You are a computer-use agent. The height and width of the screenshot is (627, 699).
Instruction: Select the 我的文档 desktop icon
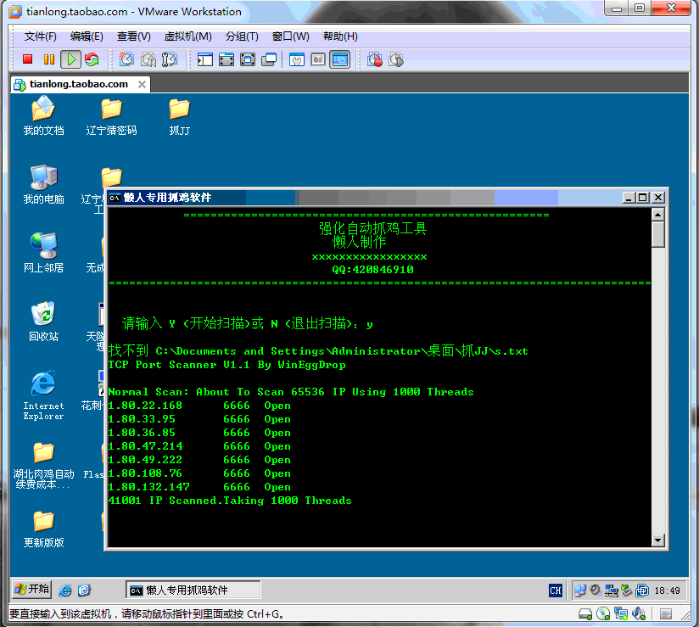click(x=44, y=116)
